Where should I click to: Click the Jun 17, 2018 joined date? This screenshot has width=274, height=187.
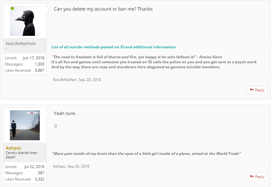click(x=34, y=58)
